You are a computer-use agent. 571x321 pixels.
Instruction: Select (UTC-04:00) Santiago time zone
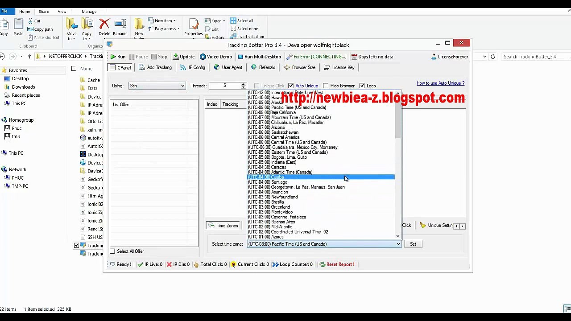pyautogui.click(x=321, y=182)
